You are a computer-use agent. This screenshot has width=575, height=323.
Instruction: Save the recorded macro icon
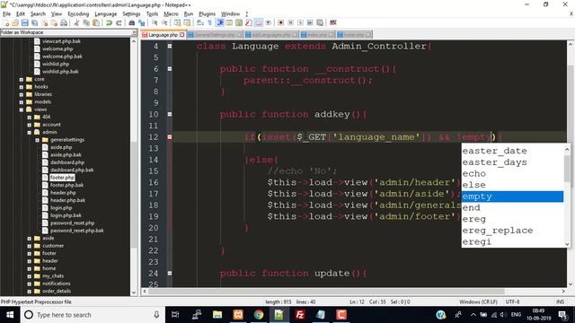(320, 22)
